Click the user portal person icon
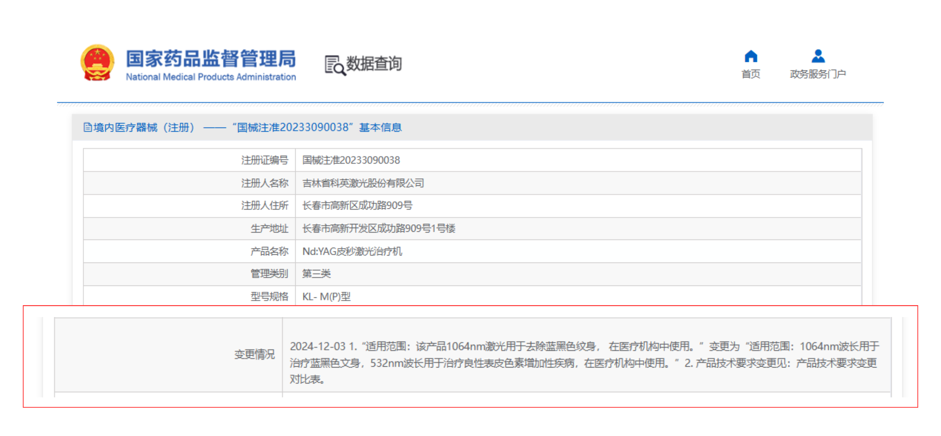This screenshot has width=941, height=436. 818,56
